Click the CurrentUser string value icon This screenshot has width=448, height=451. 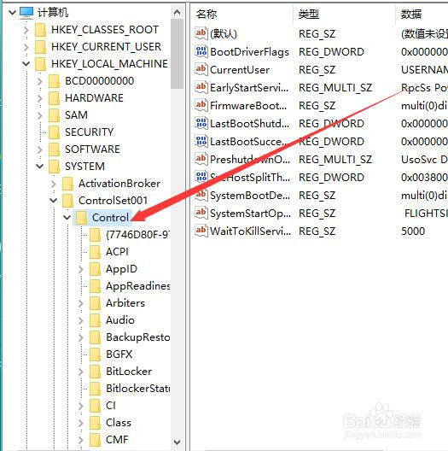[x=201, y=69]
